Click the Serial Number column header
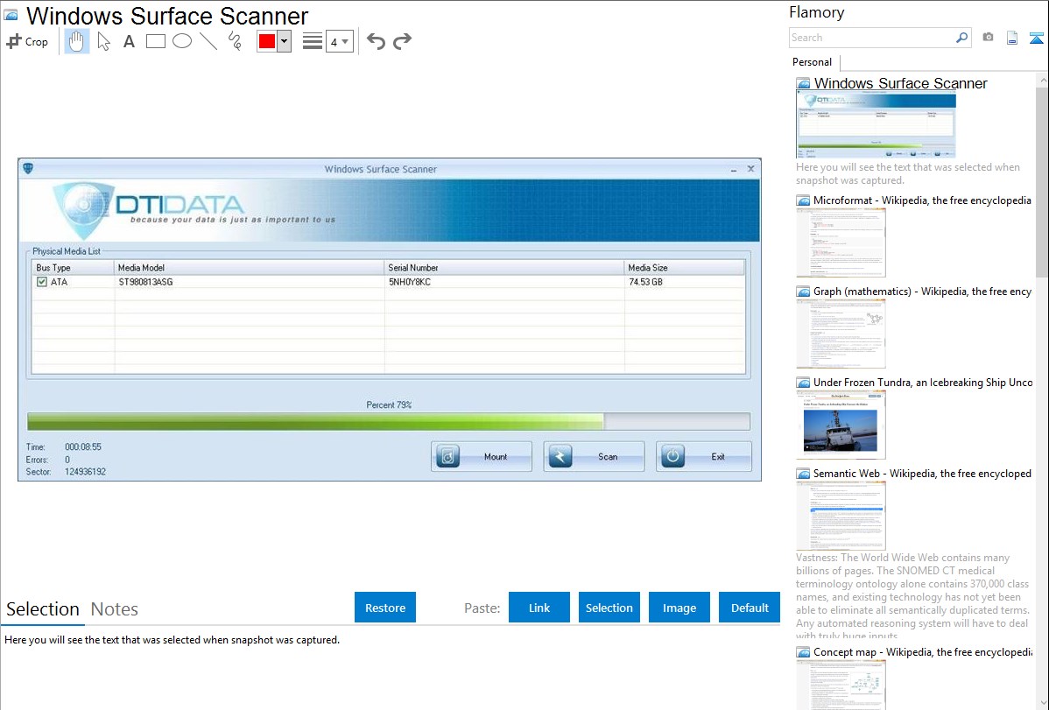The width and height of the screenshot is (1049, 710). click(504, 268)
